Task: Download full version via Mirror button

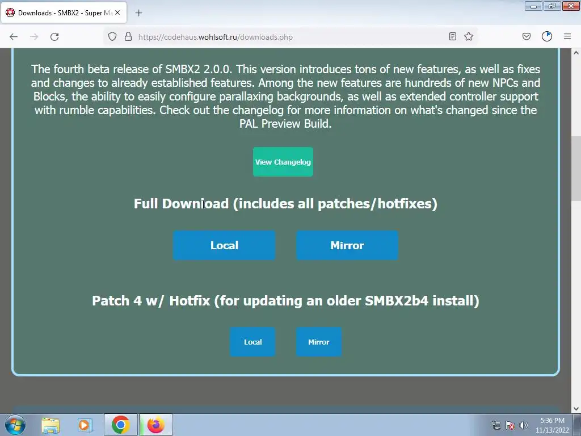Action: coord(347,245)
